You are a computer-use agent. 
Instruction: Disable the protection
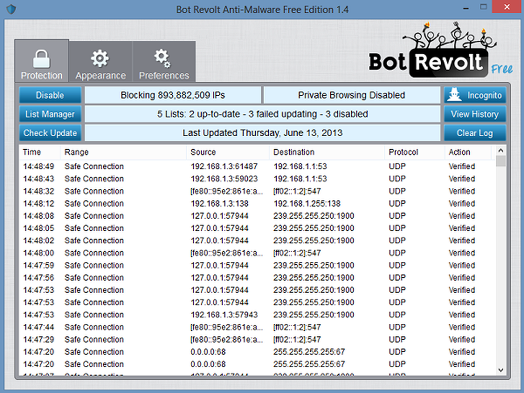[50, 95]
